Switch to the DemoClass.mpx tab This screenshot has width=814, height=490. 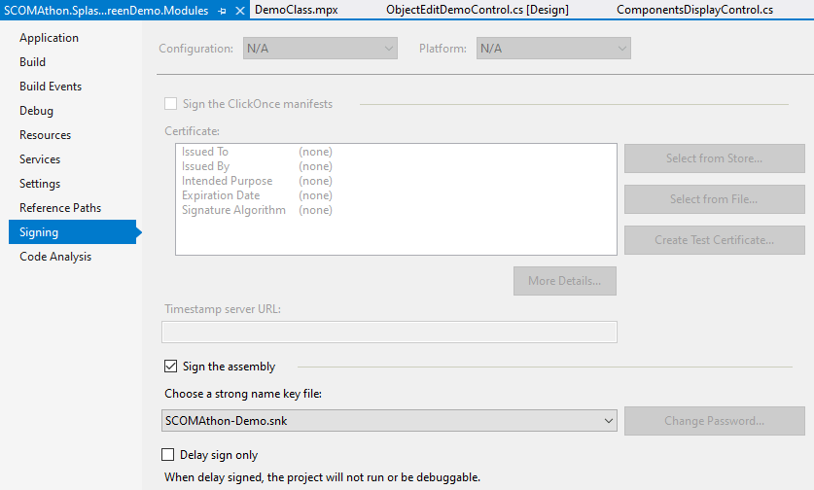pos(296,10)
